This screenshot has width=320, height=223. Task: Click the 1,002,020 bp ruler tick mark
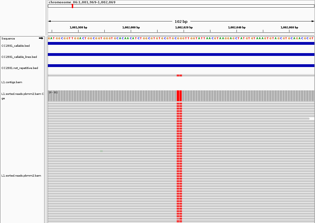pos(184,31)
